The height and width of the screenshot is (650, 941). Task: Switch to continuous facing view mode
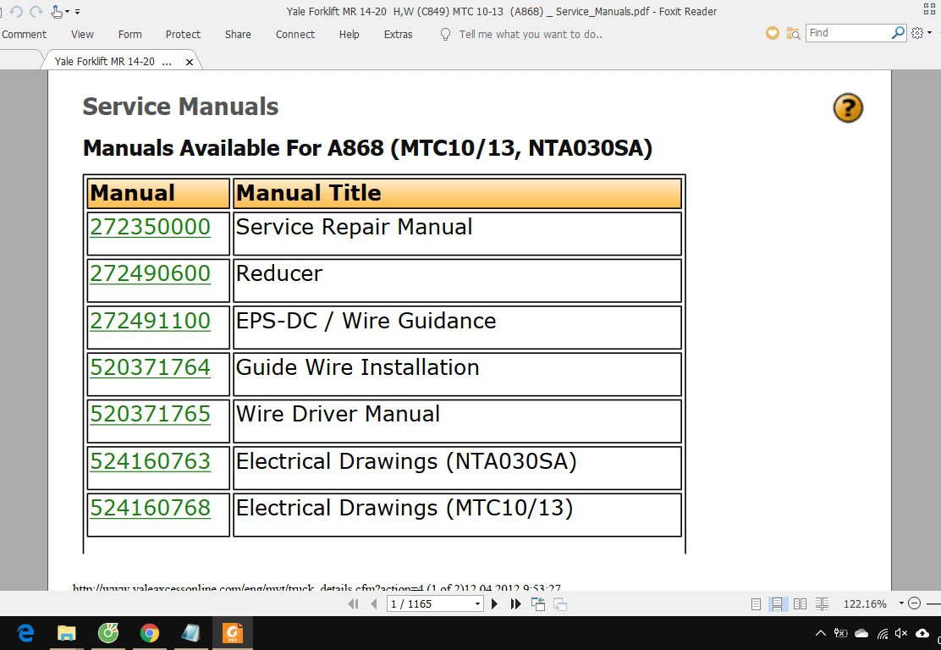(x=823, y=603)
